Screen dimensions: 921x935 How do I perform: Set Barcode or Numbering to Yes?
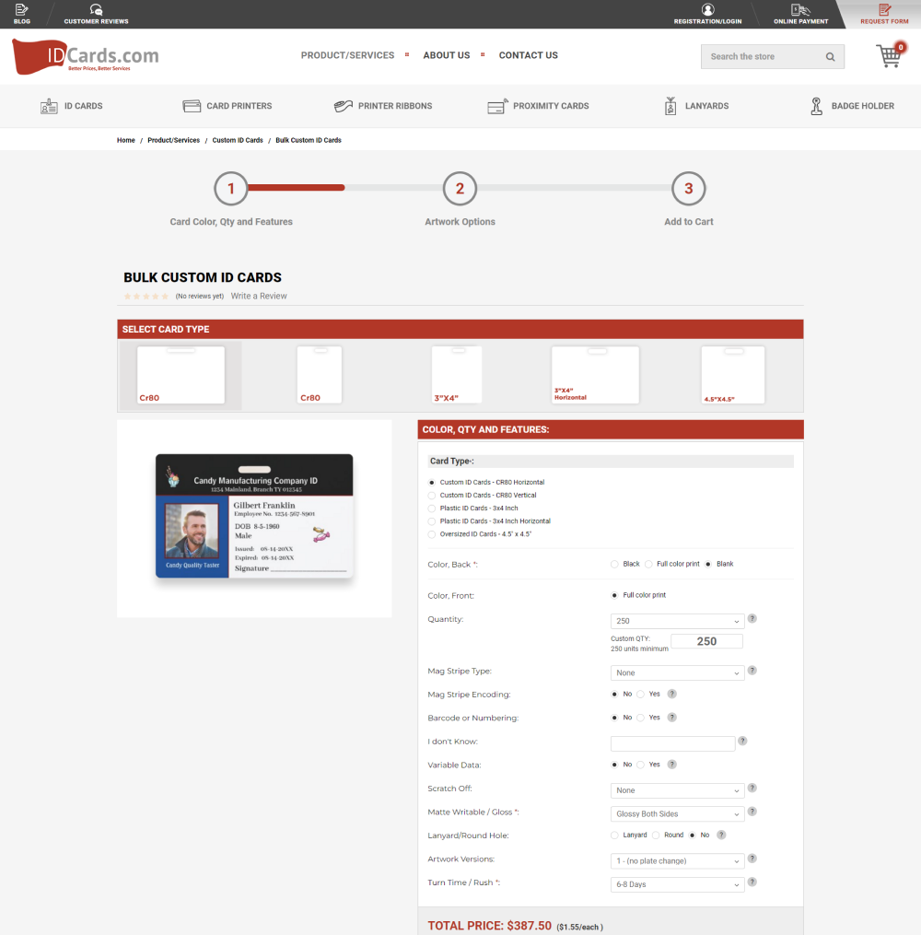point(640,718)
